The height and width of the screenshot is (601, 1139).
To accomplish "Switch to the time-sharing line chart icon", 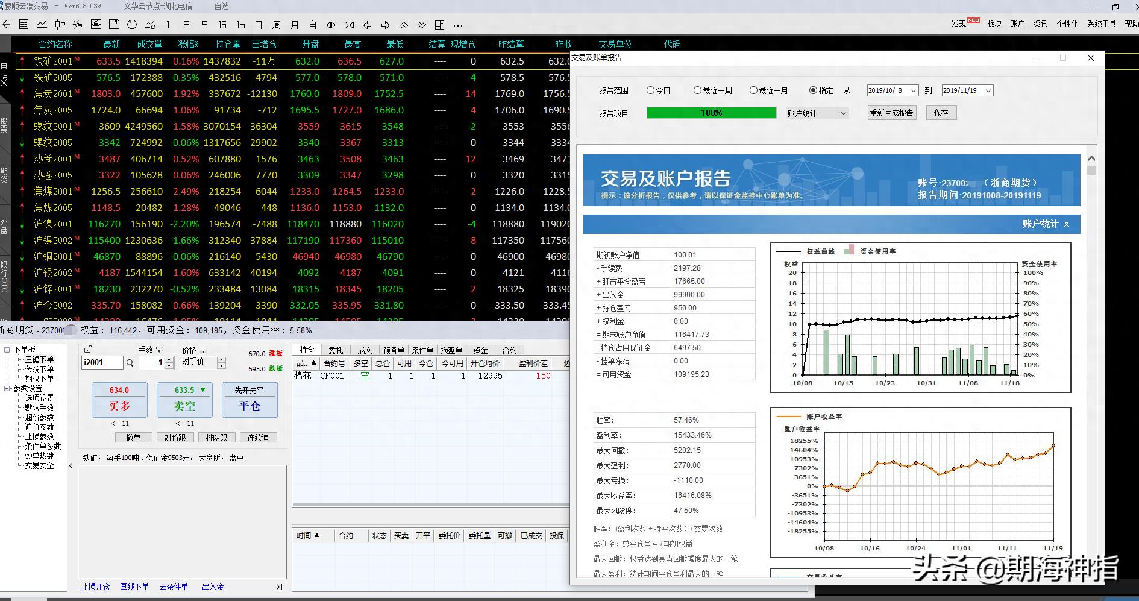I will point(42,25).
